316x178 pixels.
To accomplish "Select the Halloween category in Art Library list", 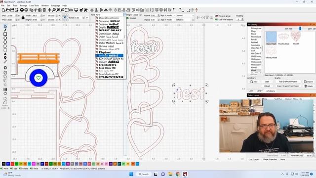I will [256, 59].
